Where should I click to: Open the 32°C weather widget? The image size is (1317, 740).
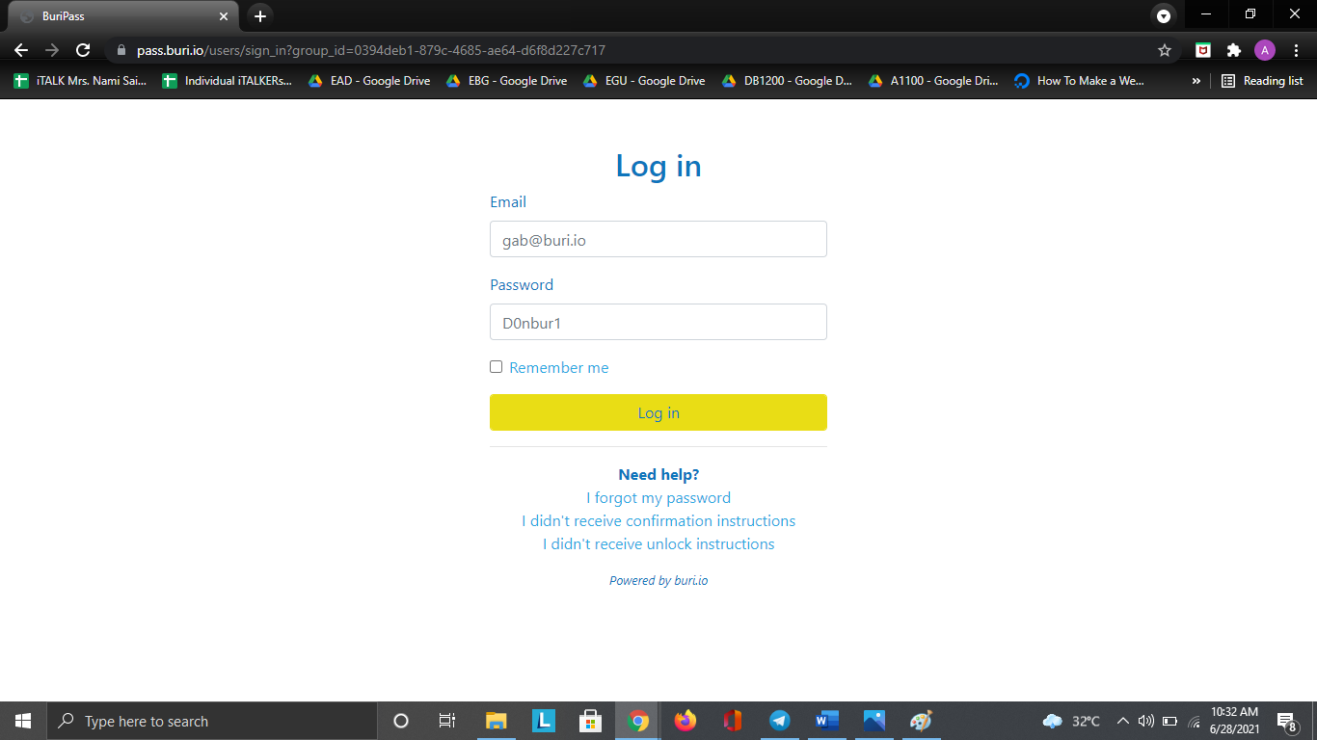(x=1071, y=721)
